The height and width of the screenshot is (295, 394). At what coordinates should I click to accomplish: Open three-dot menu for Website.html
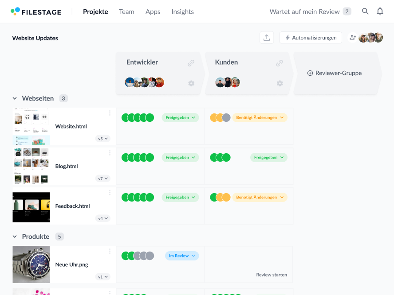110,113
